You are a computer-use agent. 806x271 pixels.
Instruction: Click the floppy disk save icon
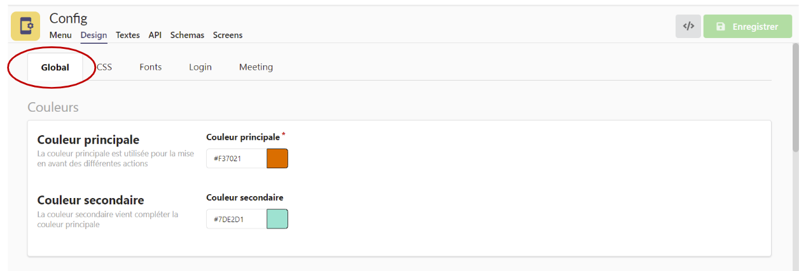(x=721, y=27)
